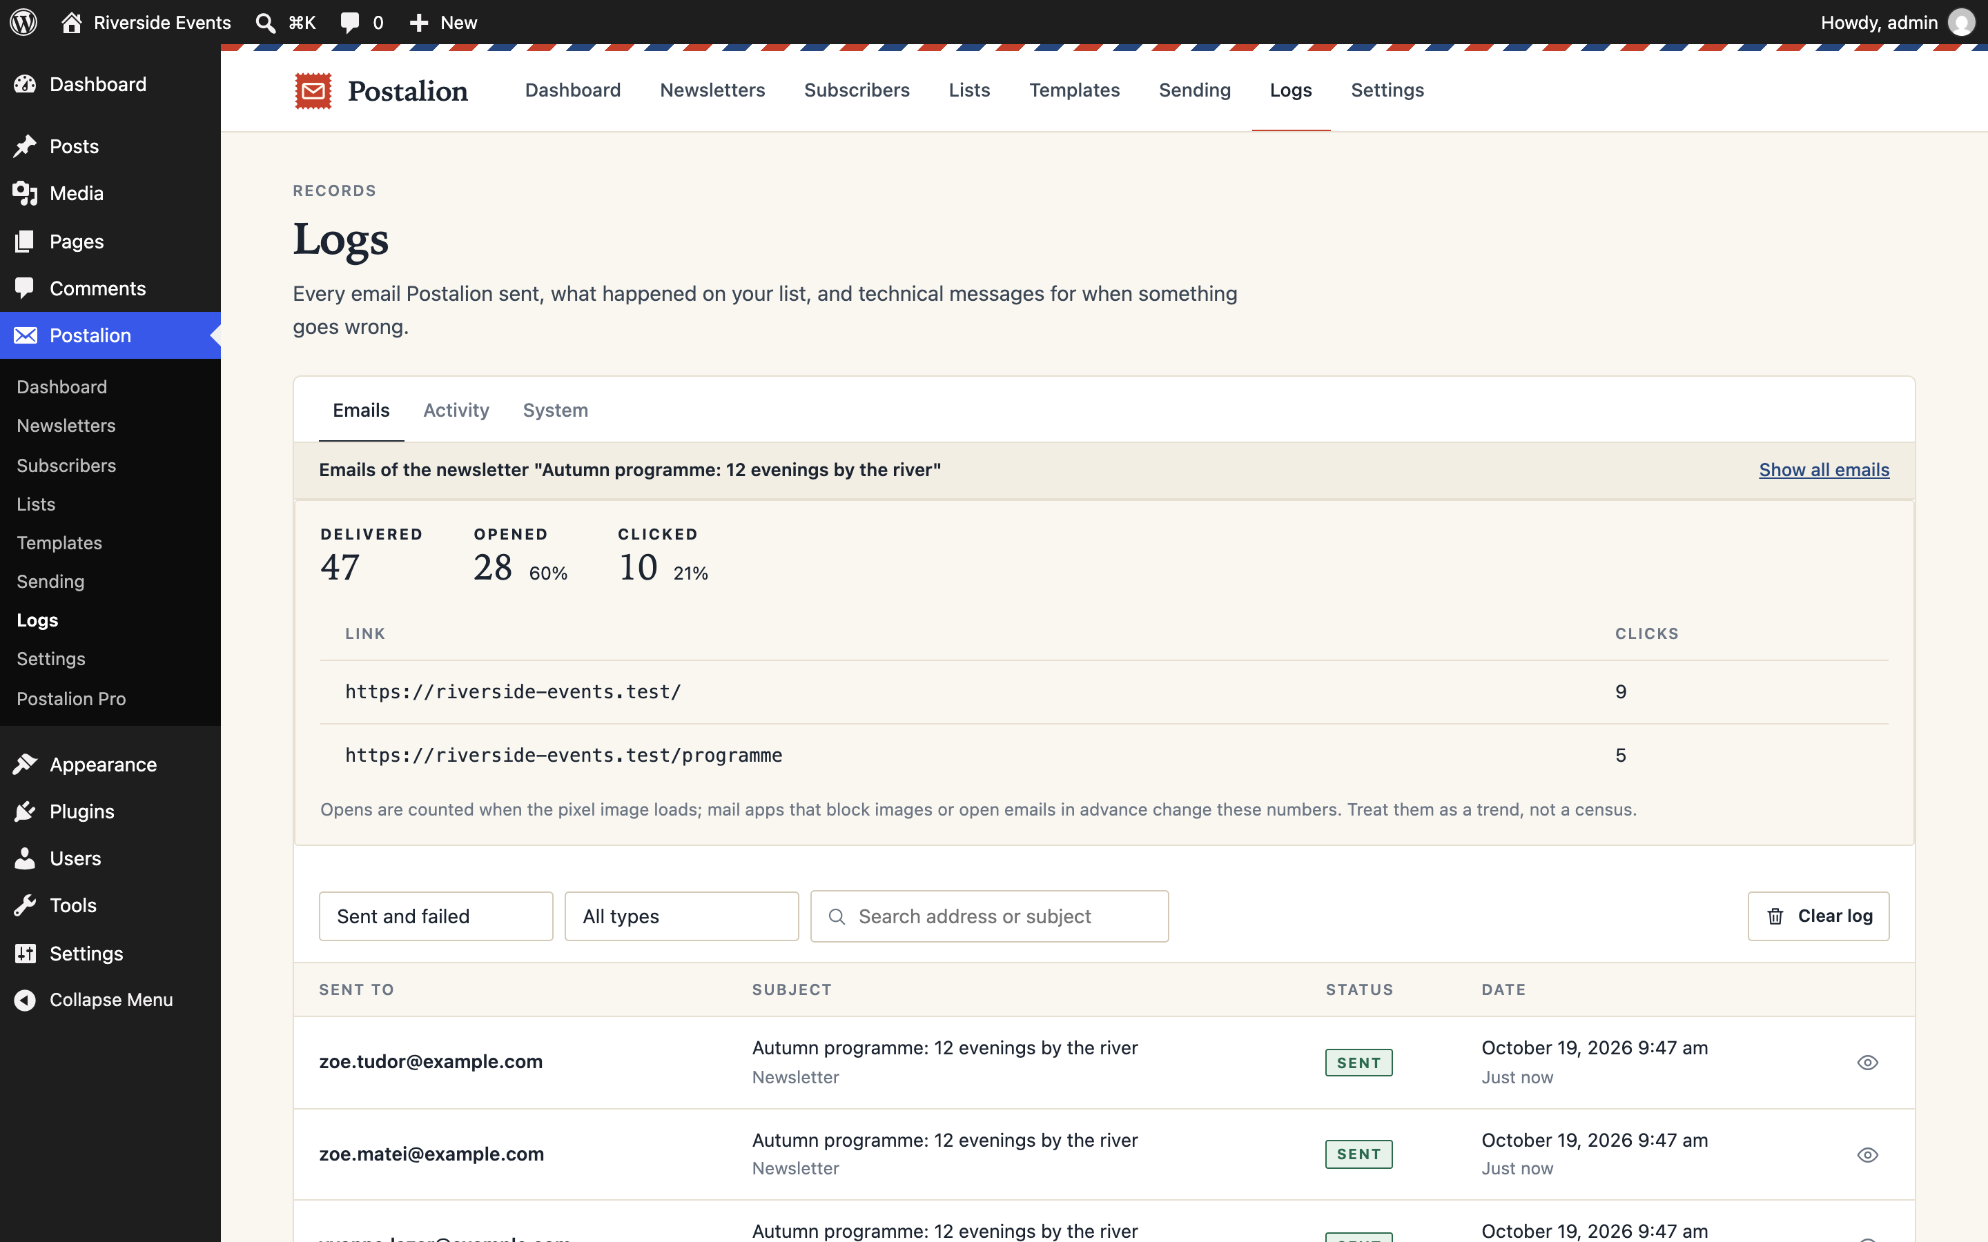Open Settings in Postalion top nav
The width and height of the screenshot is (1988, 1242).
pyautogui.click(x=1387, y=90)
